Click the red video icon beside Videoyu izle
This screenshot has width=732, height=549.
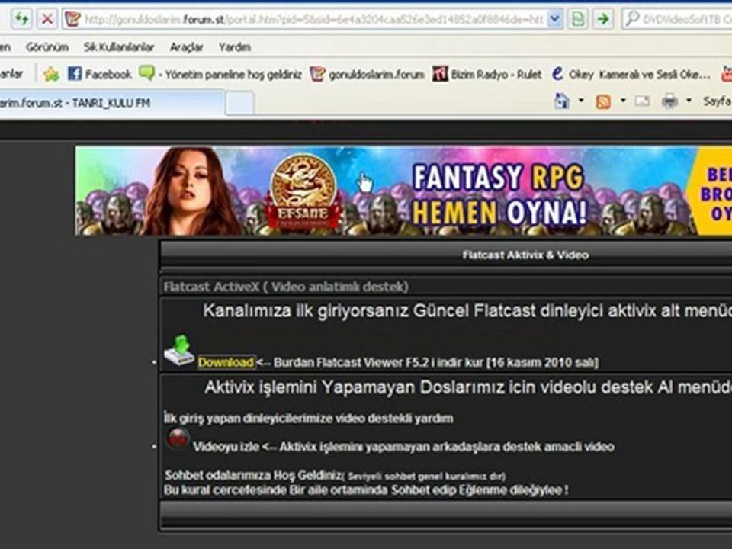tap(178, 439)
